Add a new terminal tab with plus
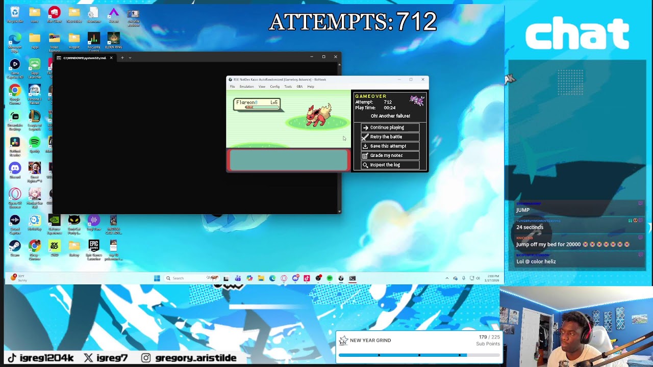653x367 pixels. [122, 58]
